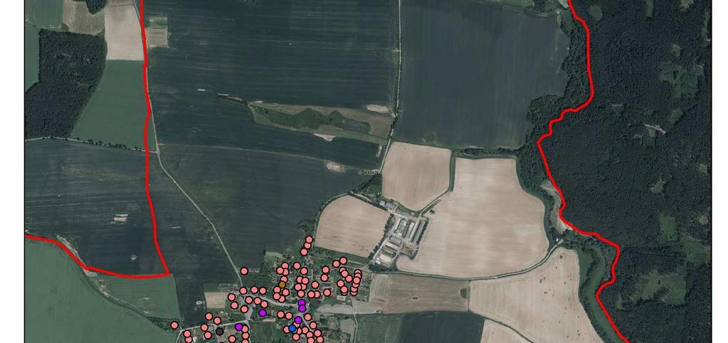
Task: Click the isolated forest patch on the left
Action: click(x=64, y=85)
